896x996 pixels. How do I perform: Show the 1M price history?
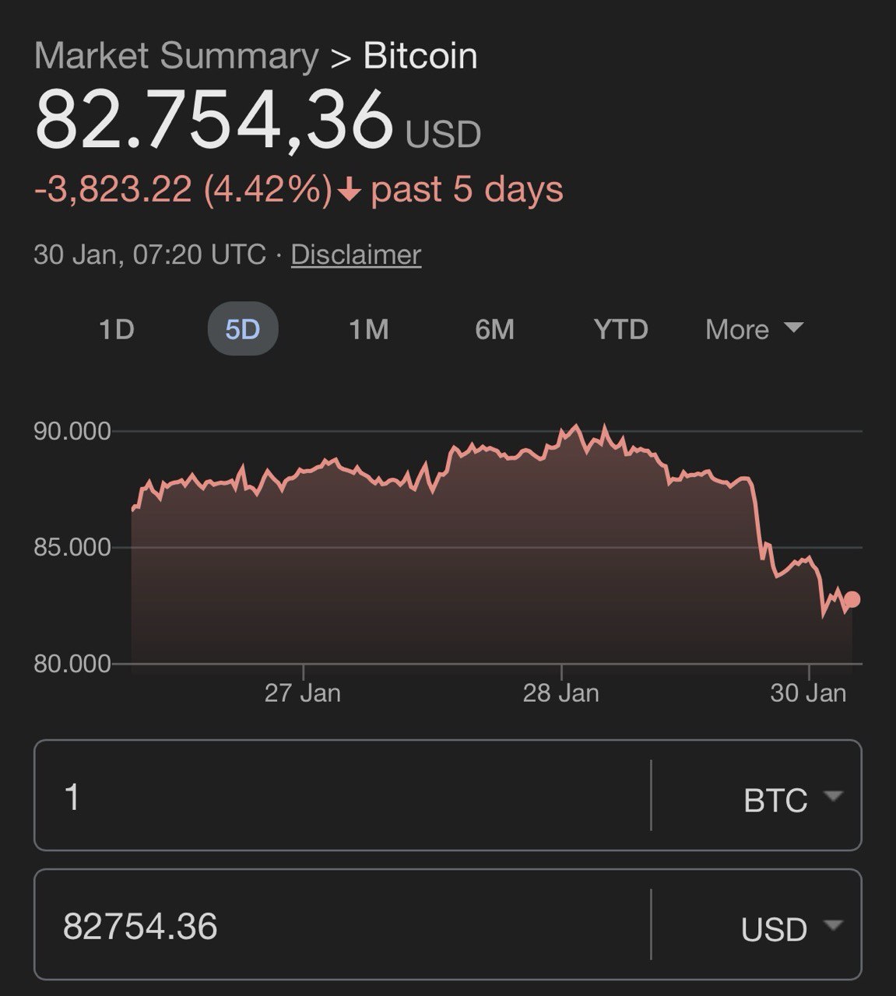pyautogui.click(x=368, y=329)
